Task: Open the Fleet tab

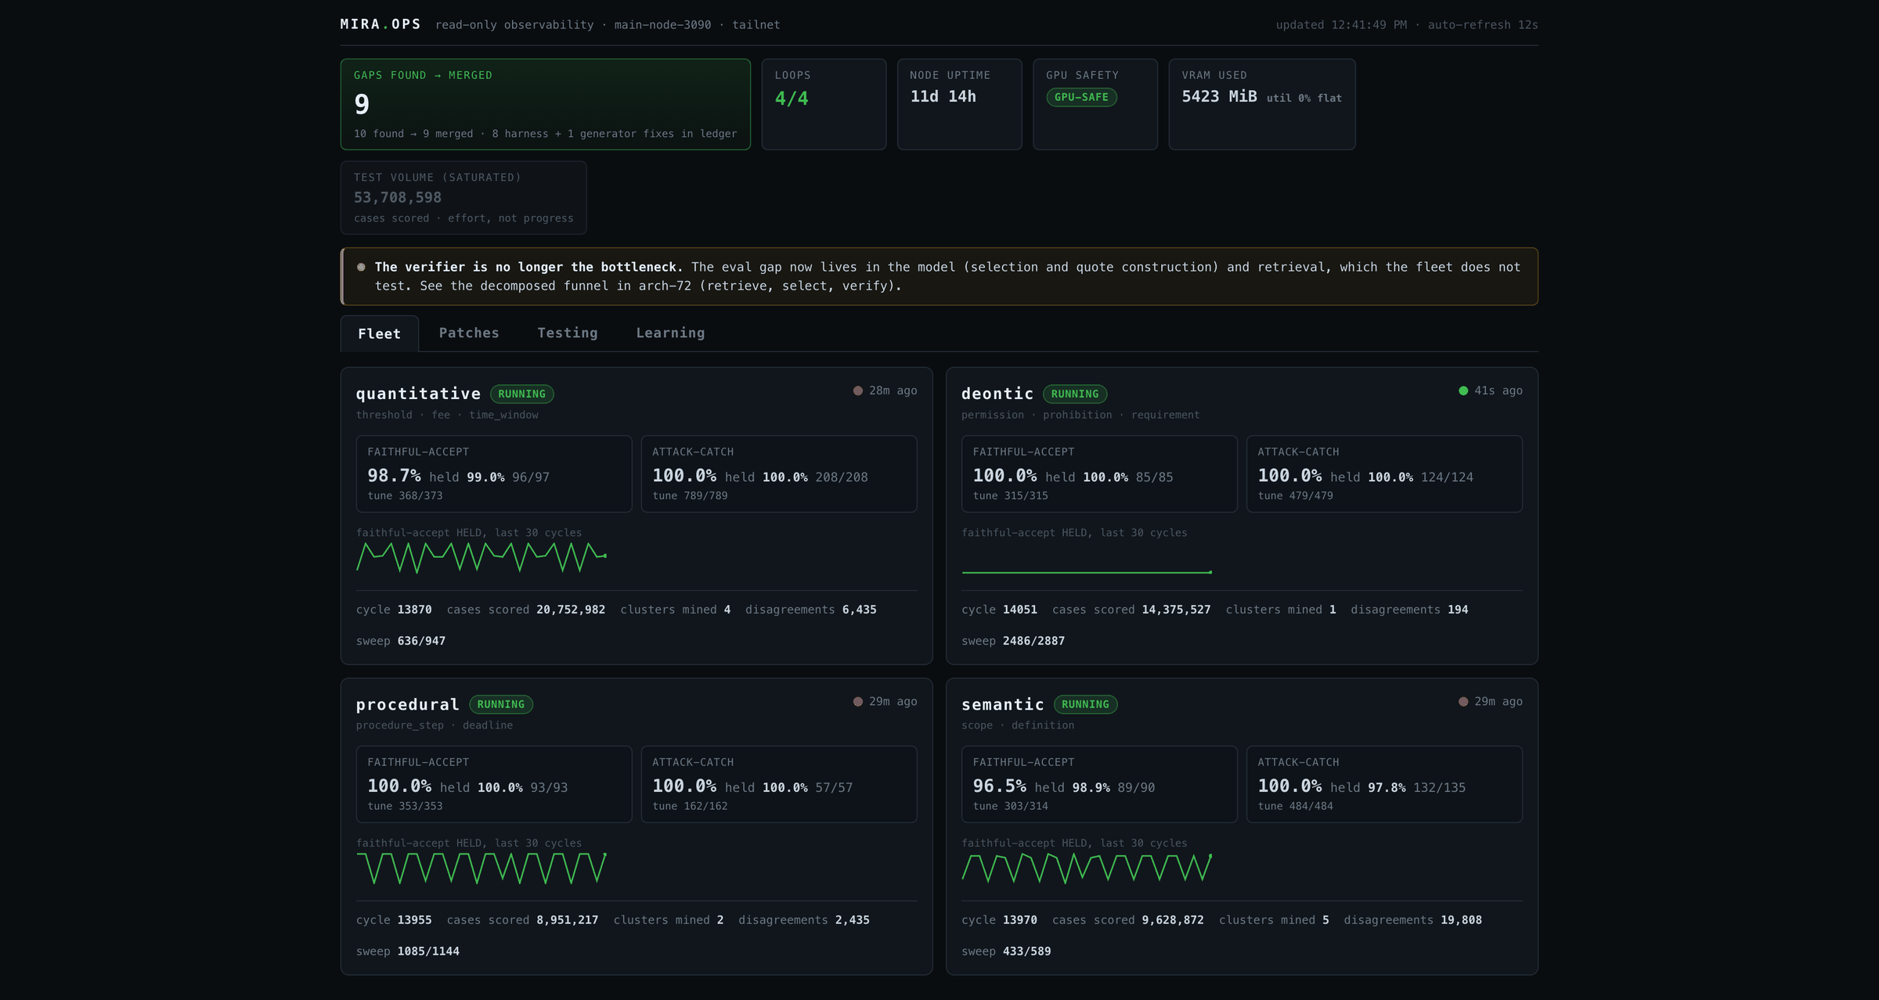Action: pyautogui.click(x=379, y=333)
